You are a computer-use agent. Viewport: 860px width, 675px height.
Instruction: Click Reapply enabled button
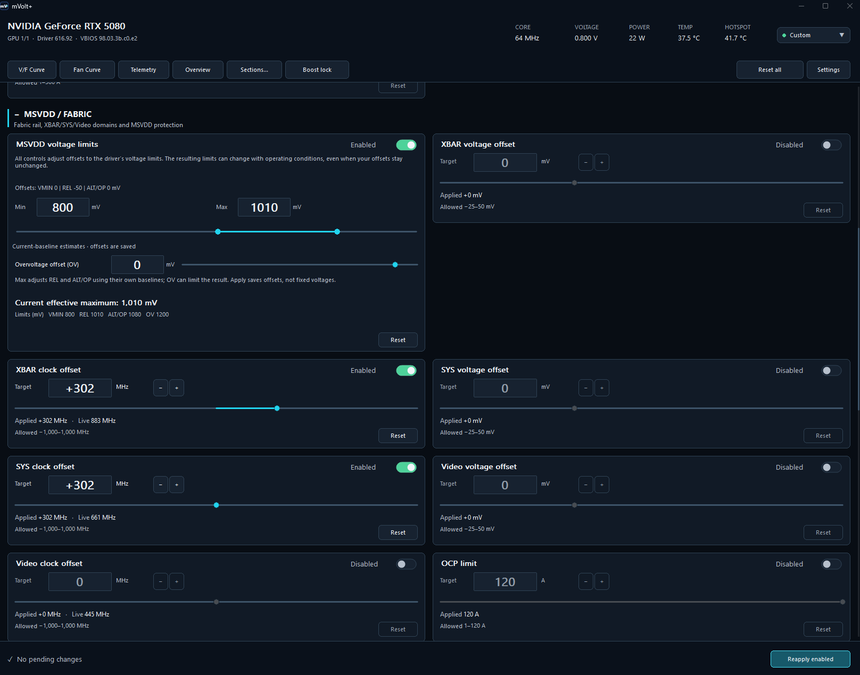(811, 659)
